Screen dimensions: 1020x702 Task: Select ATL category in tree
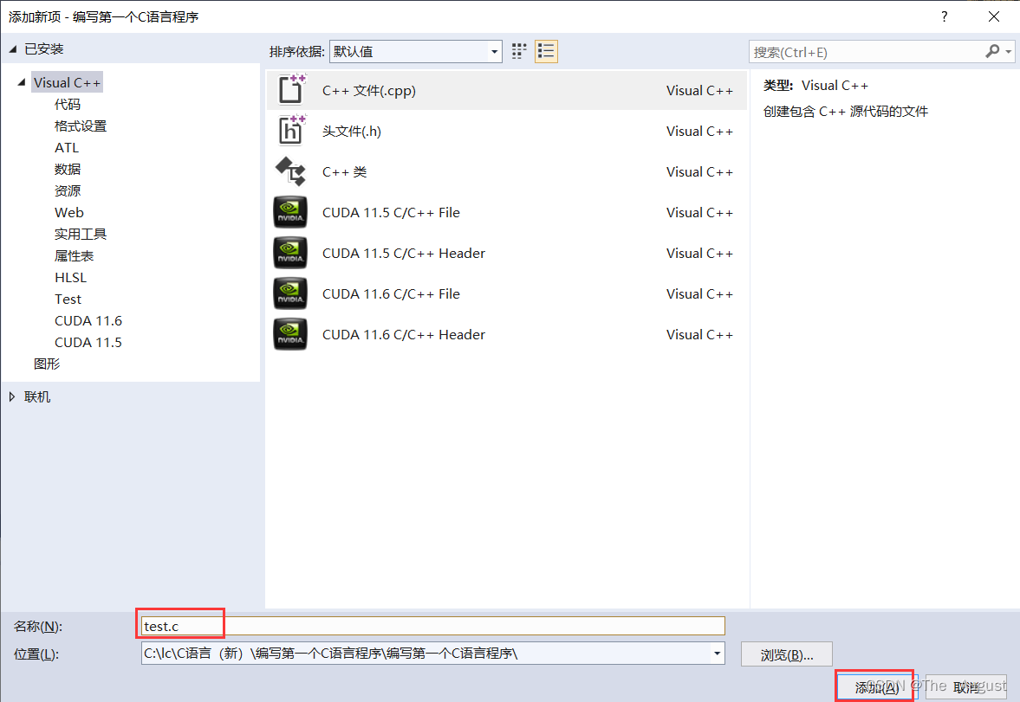[67, 147]
